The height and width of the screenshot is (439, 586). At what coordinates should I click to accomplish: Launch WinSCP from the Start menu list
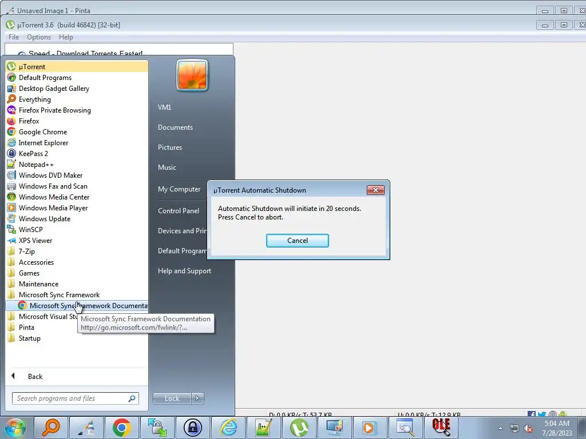pyautogui.click(x=77, y=230)
